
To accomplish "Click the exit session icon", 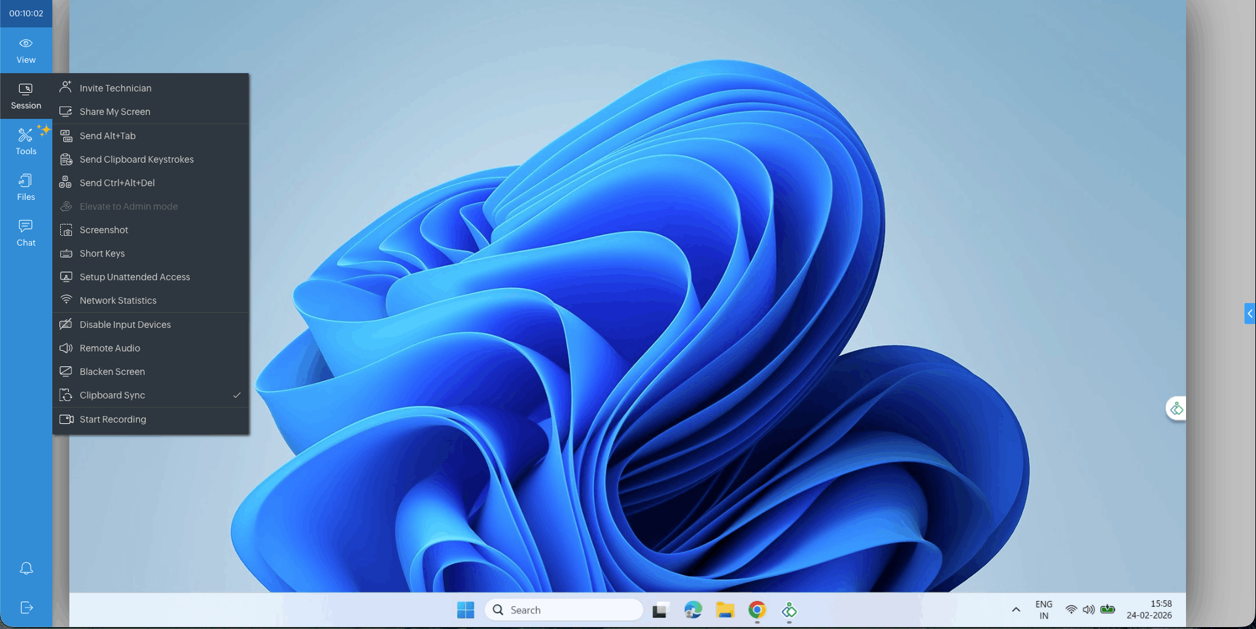I will tap(26, 607).
